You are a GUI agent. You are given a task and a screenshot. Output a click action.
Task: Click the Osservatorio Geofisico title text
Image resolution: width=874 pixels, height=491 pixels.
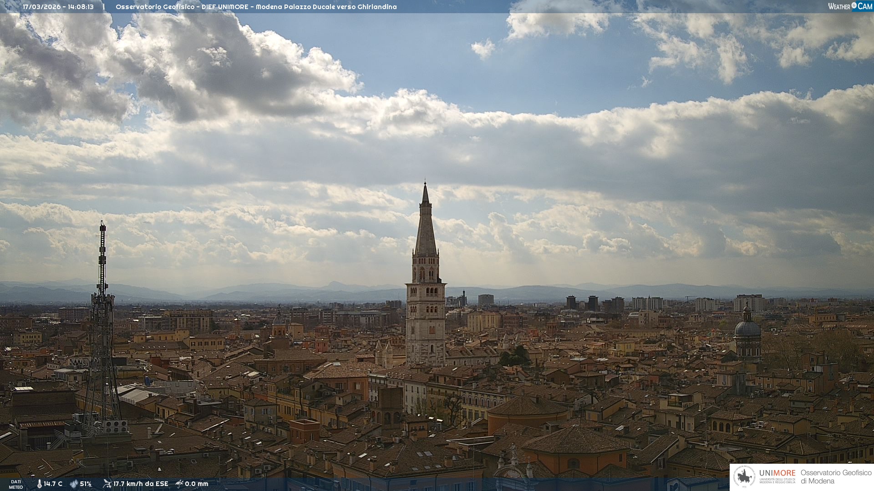click(155, 7)
